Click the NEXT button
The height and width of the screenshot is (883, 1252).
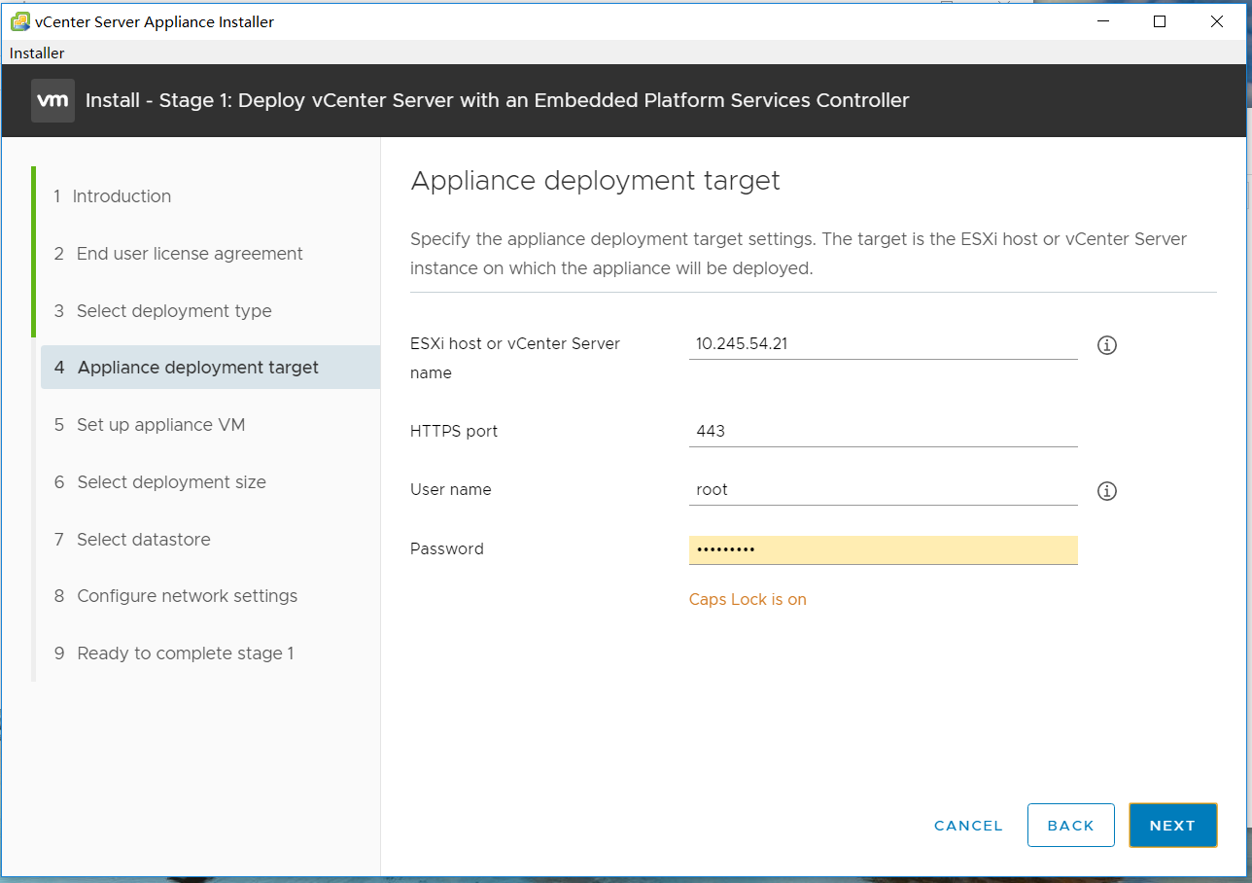1172,826
